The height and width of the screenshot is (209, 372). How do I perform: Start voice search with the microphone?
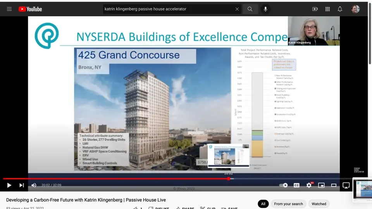pyautogui.click(x=266, y=9)
